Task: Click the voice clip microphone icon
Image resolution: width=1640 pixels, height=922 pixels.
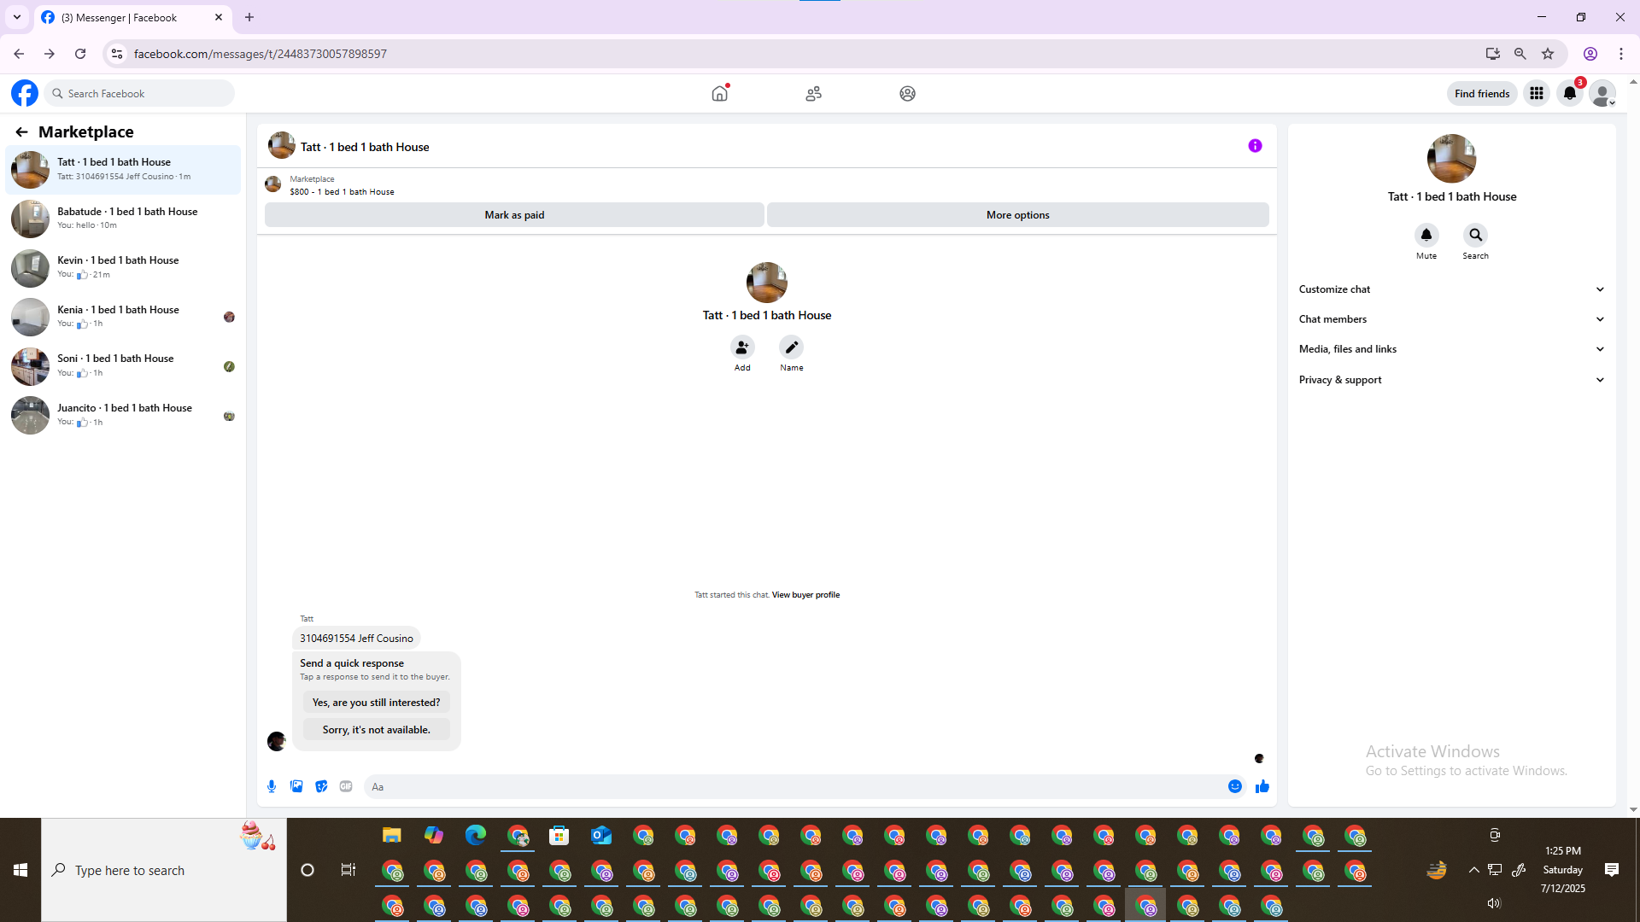Action: coord(272,786)
